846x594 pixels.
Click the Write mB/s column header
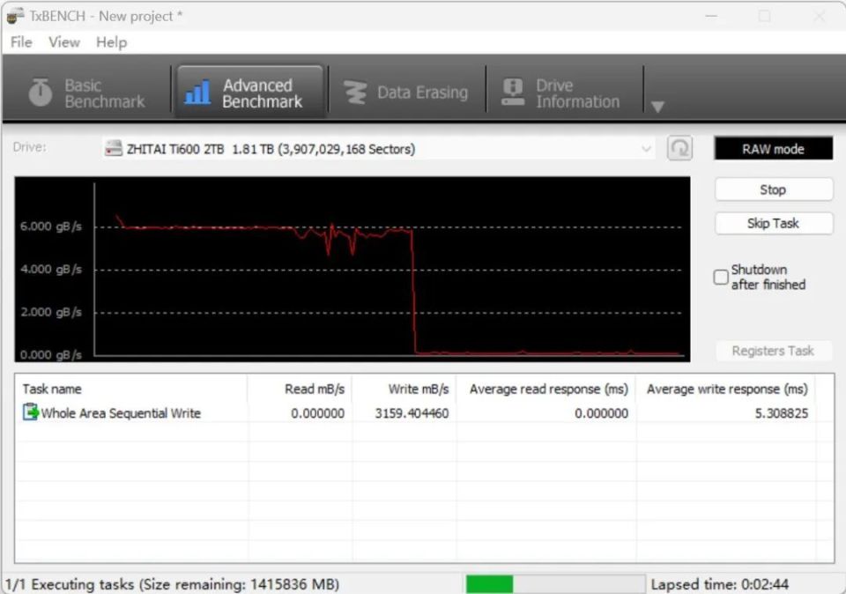[x=404, y=389]
